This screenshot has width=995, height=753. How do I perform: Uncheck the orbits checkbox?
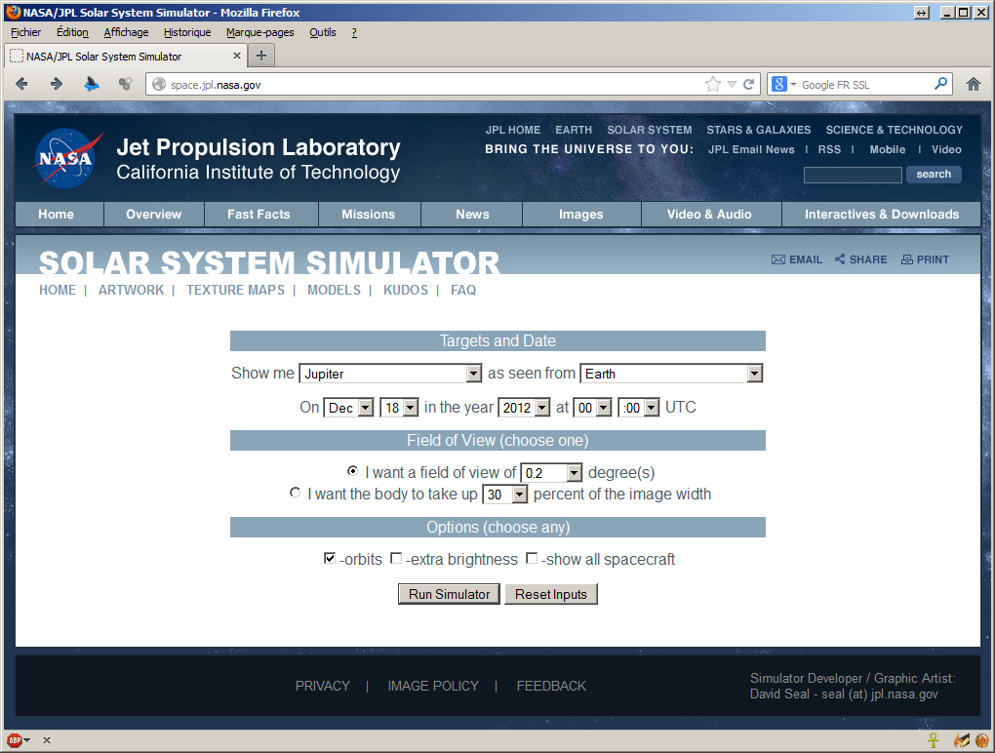330,558
